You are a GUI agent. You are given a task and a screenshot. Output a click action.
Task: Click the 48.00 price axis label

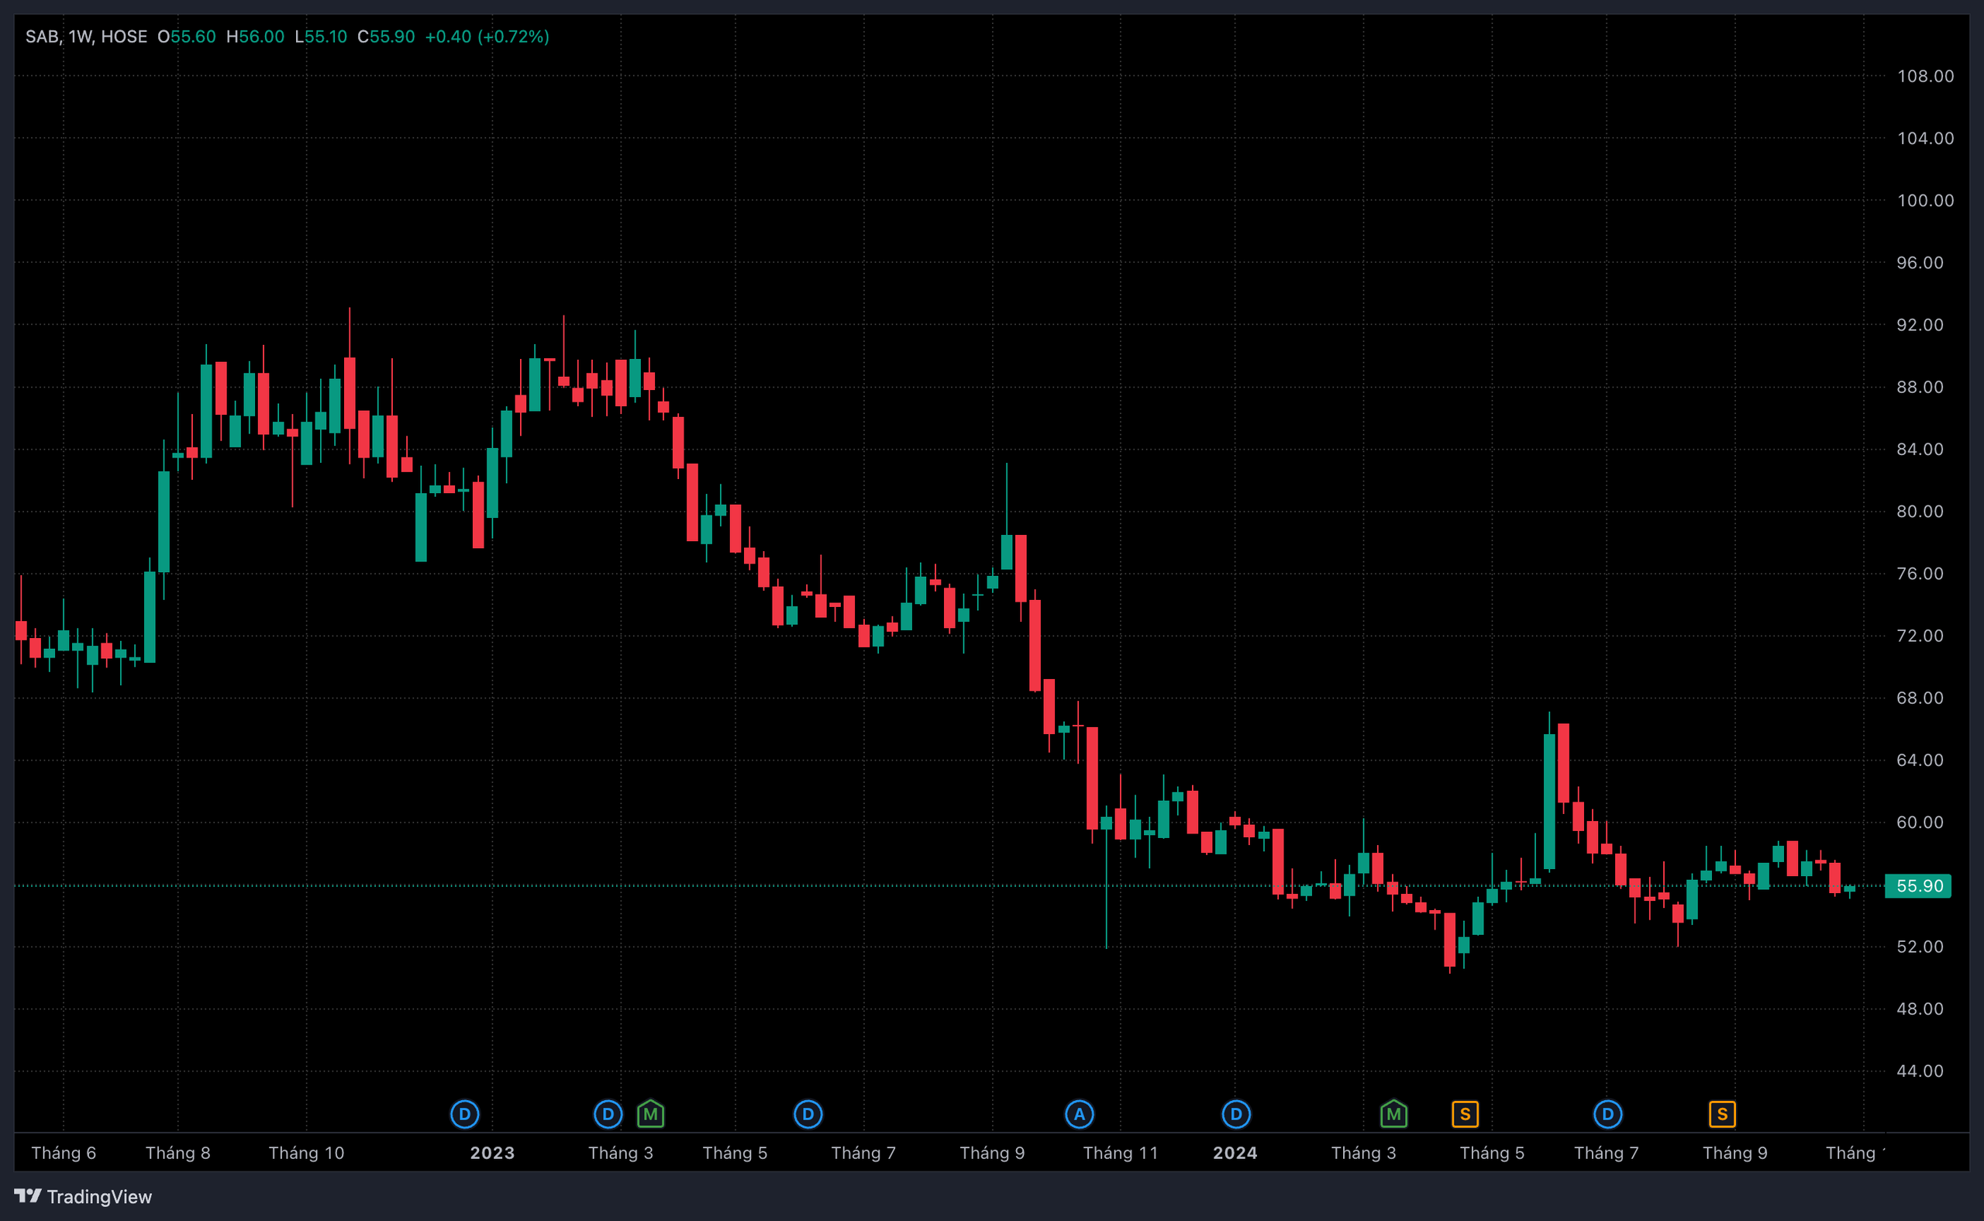1920,1009
